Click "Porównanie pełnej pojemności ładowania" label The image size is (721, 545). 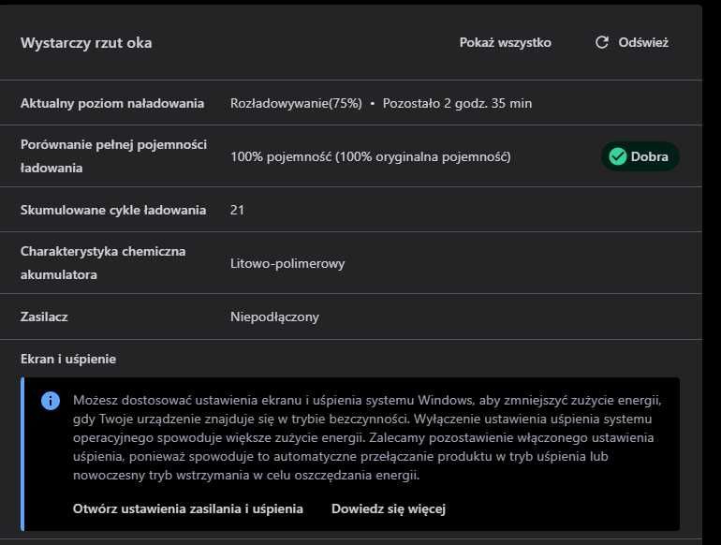click(x=113, y=156)
